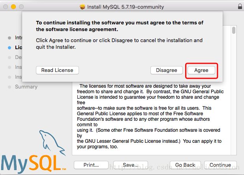The width and height of the screenshot is (244, 175).
Task: Click the gray Introduction step bullet
Action: (x=9, y=38)
